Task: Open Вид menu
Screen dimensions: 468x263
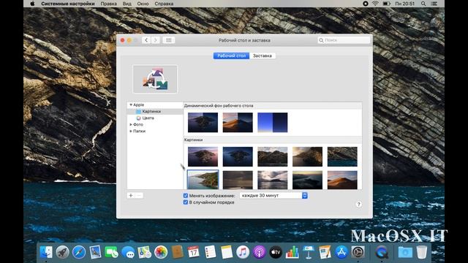Action: (x=127, y=4)
